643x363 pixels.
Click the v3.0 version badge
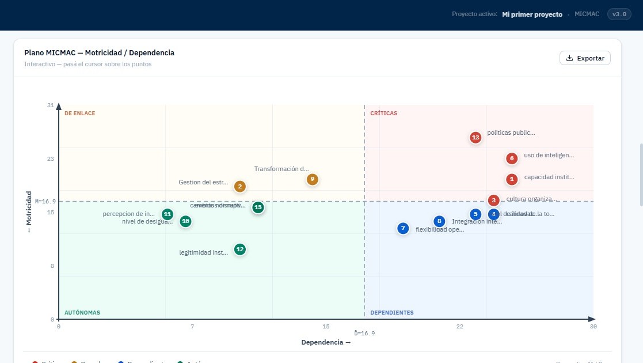[619, 14]
